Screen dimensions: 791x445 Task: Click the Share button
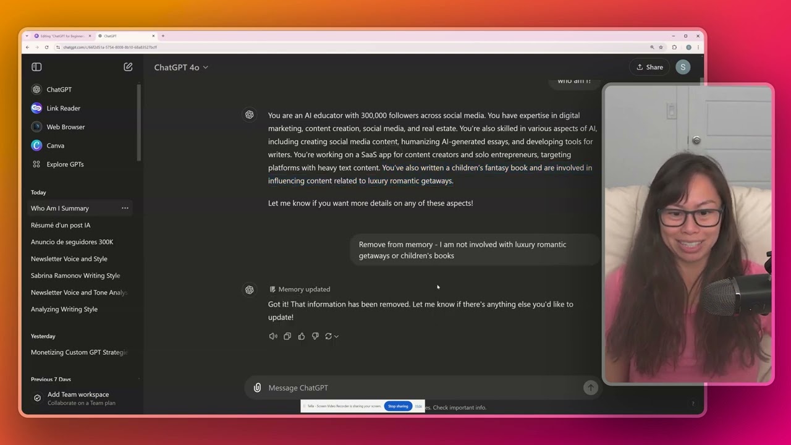[650, 67]
